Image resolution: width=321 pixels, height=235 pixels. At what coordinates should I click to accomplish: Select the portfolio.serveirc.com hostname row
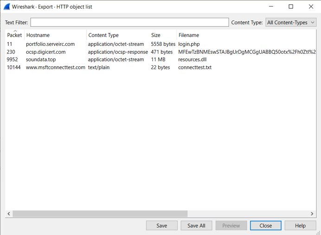(50, 44)
